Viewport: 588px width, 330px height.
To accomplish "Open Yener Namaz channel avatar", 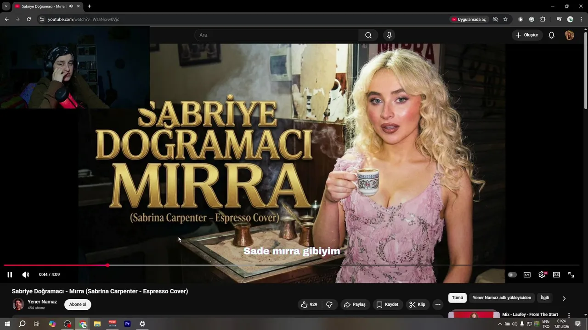I will tap(18, 304).
